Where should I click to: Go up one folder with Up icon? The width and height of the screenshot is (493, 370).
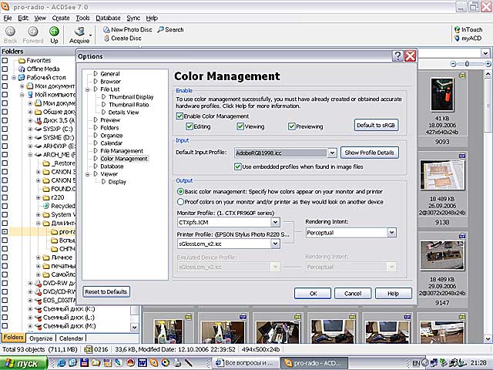54,31
